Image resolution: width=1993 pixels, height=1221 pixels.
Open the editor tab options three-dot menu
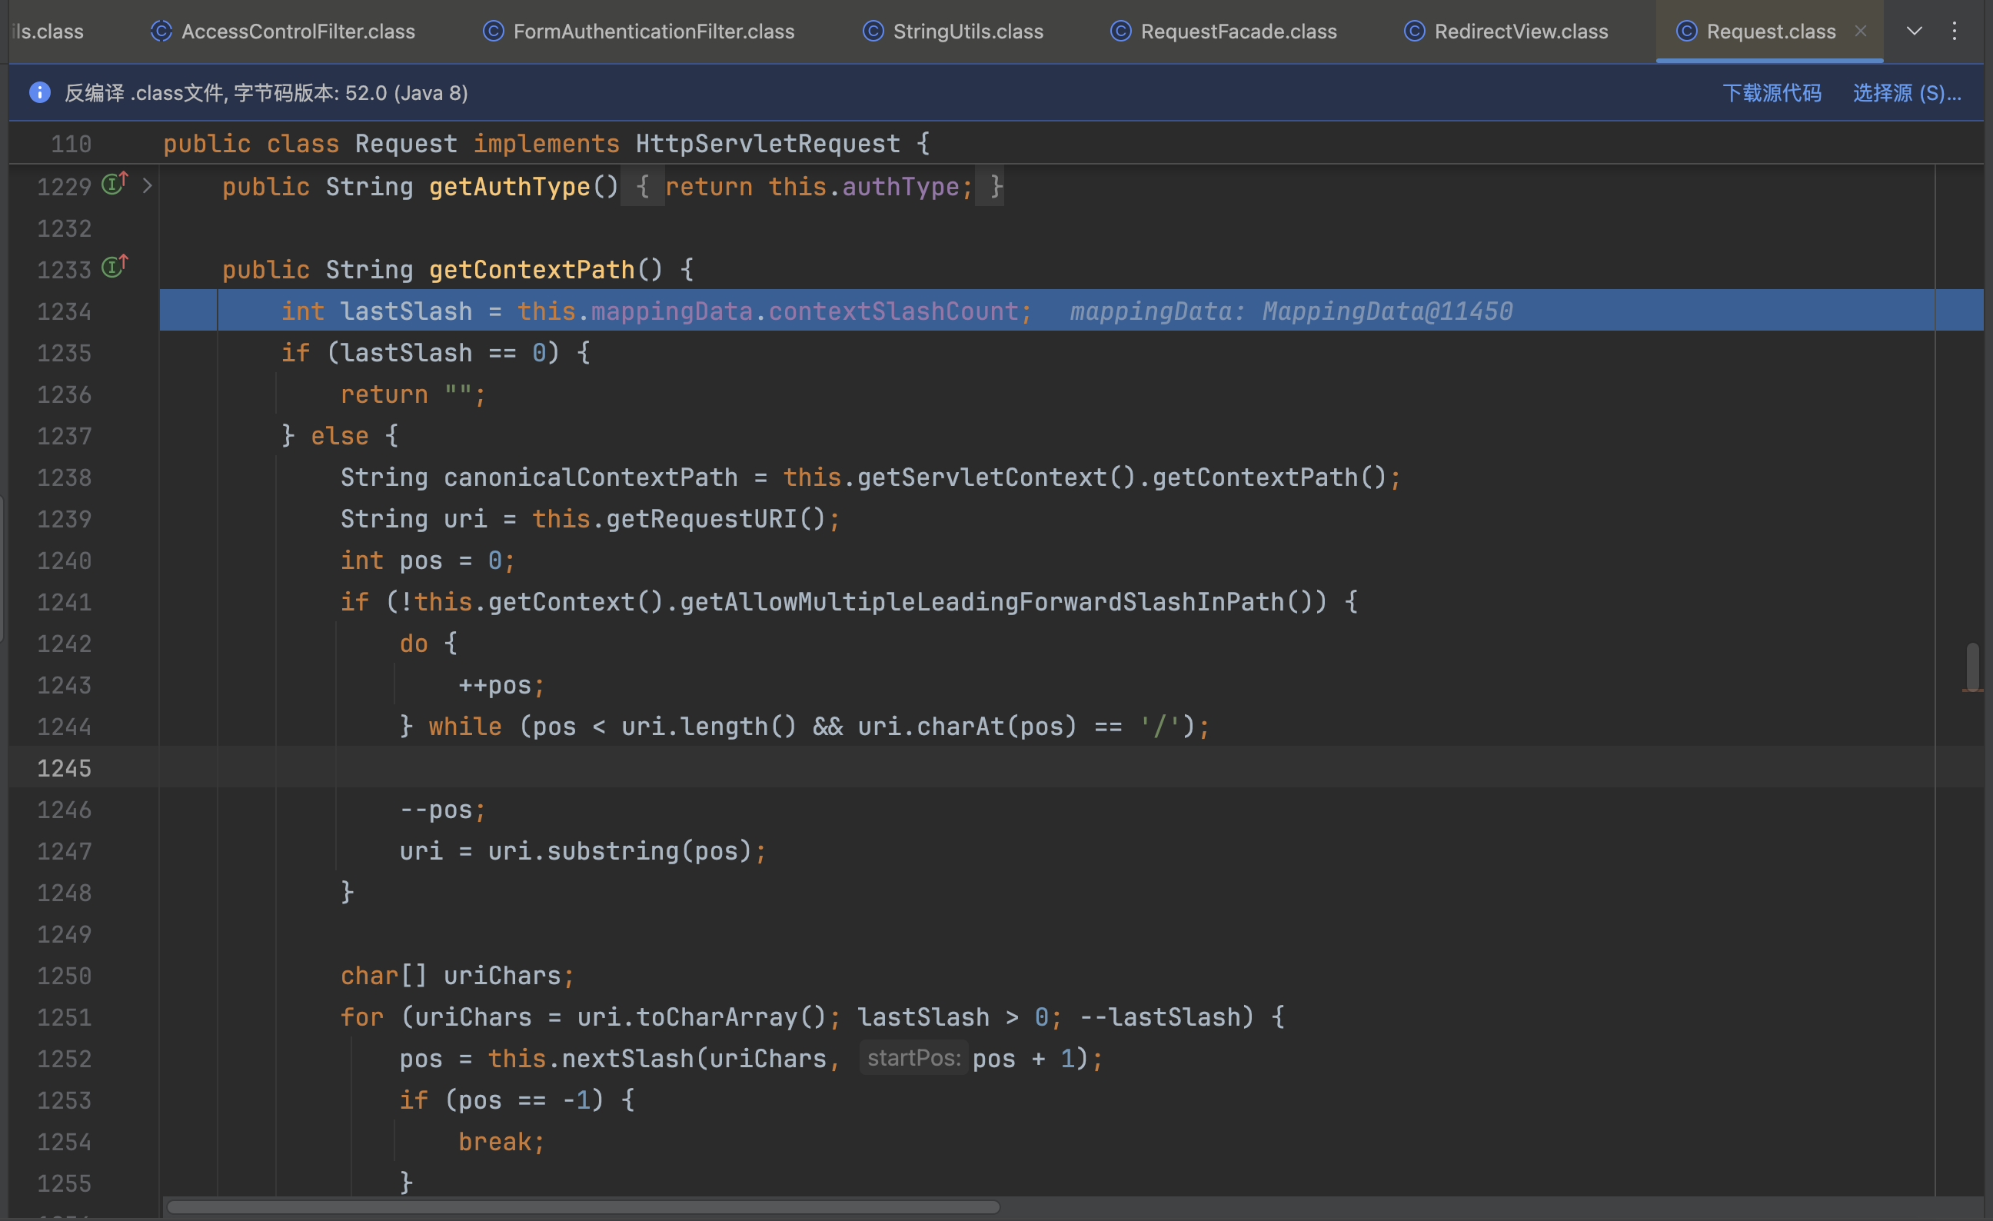tap(1955, 31)
